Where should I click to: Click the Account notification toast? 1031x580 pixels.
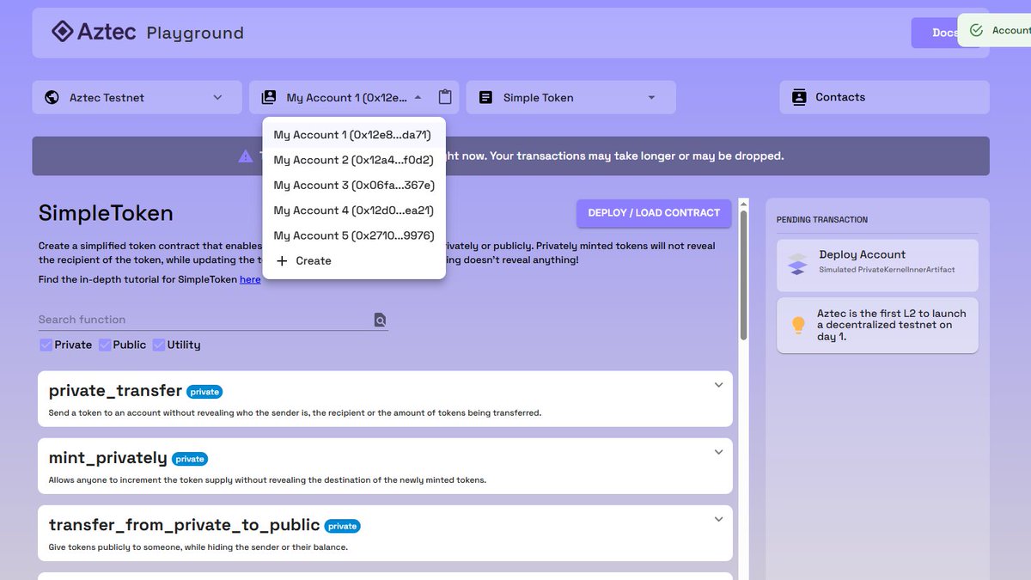(x=996, y=30)
